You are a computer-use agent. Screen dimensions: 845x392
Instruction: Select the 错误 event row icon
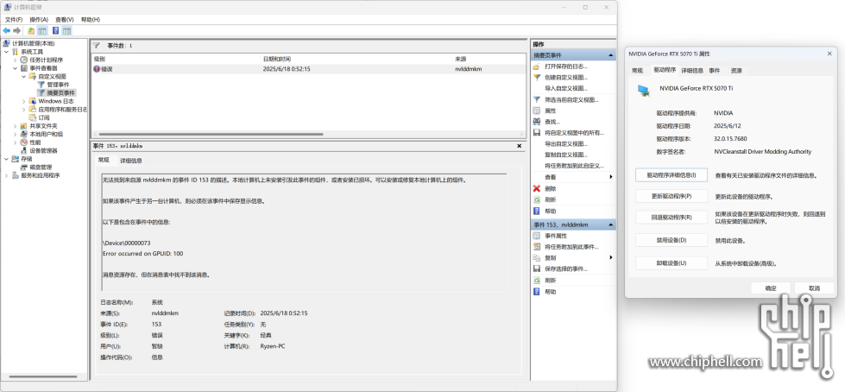click(97, 69)
